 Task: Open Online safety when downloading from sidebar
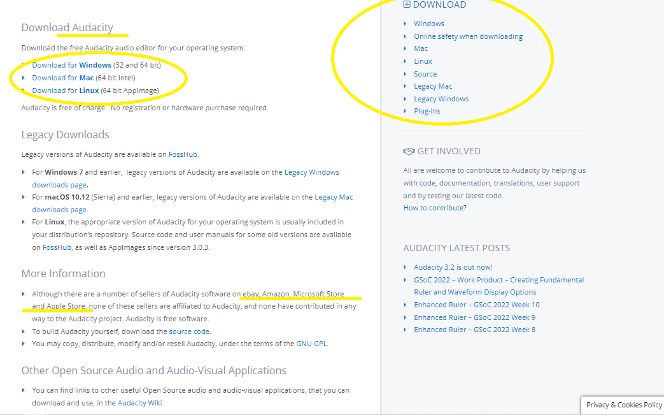click(x=468, y=36)
